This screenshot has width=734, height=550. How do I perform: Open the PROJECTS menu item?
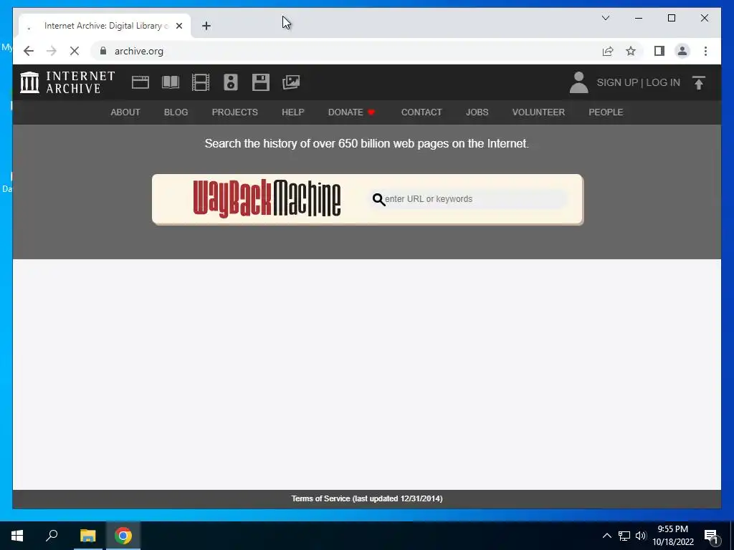point(234,112)
